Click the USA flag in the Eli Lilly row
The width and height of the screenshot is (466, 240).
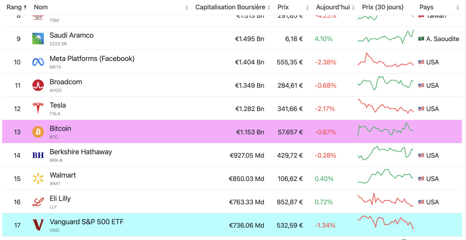421,202
